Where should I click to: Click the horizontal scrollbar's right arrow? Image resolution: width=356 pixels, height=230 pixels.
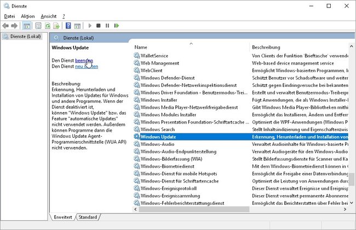[345, 209]
